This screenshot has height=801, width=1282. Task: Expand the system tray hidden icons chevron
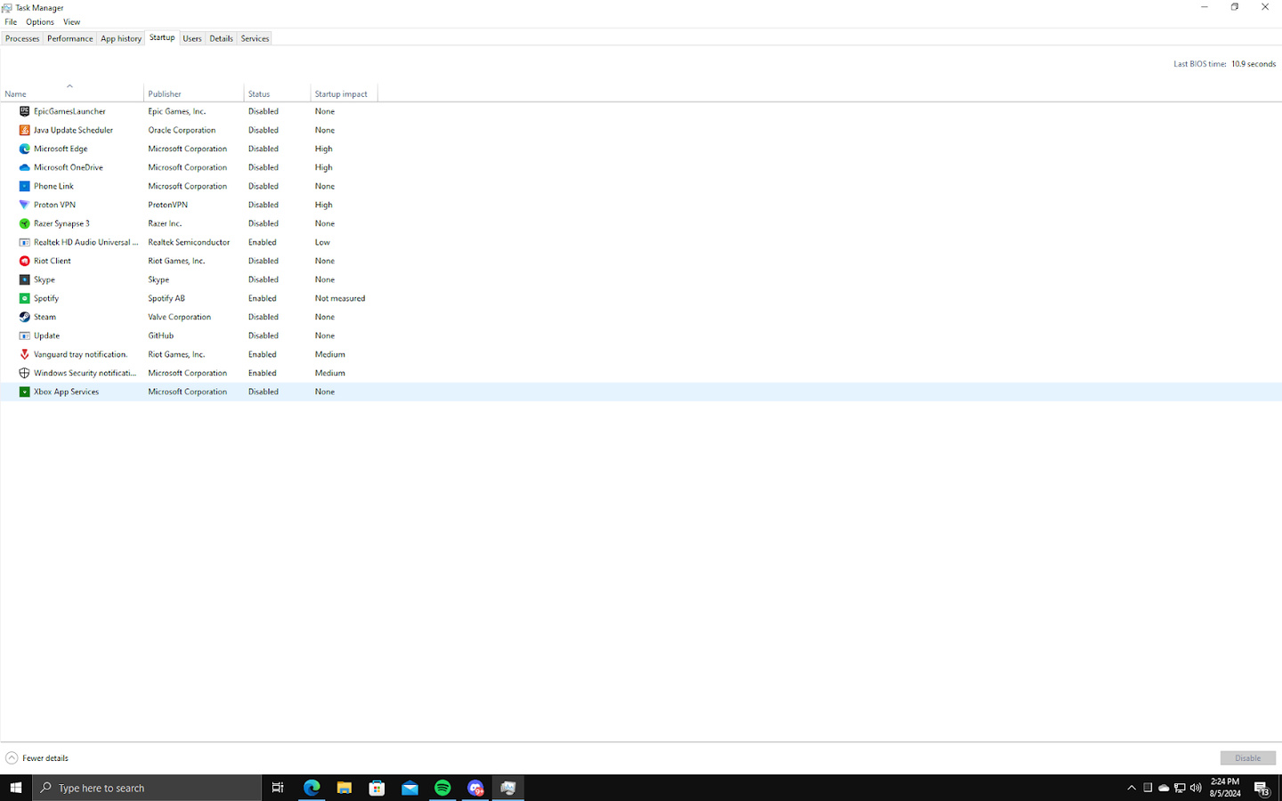(x=1131, y=787)
